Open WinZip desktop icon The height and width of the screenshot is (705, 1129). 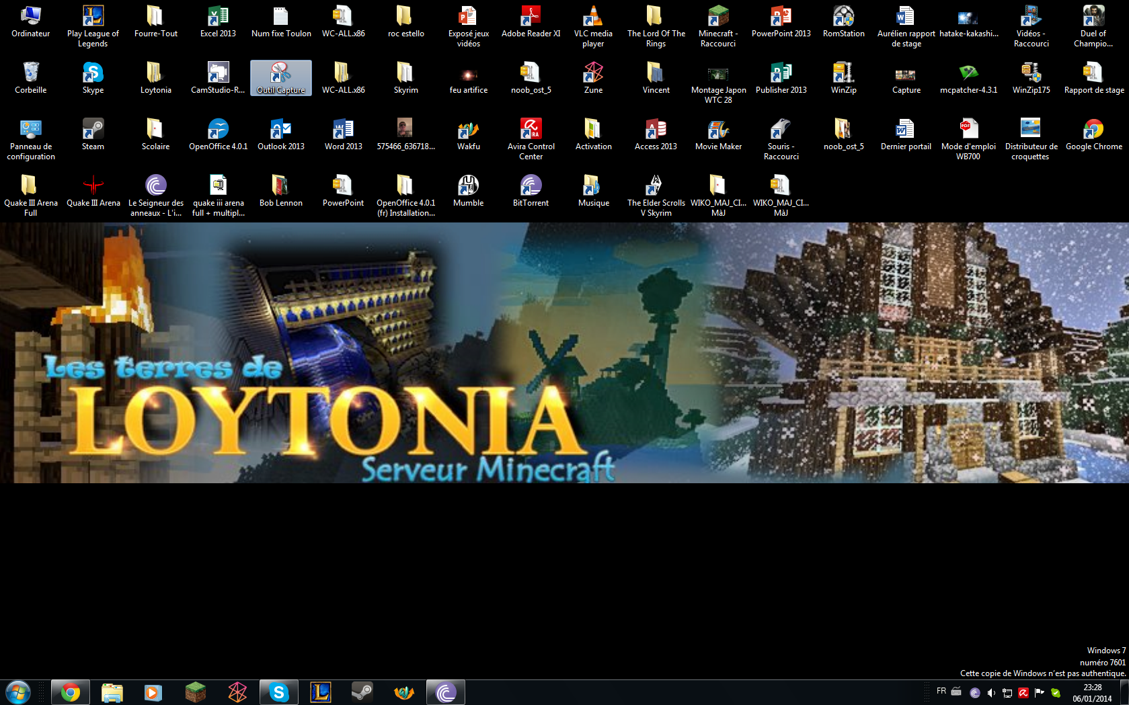click(843, 78)
